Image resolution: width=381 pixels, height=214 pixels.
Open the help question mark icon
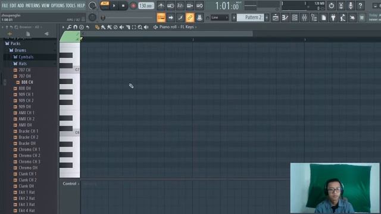[360, 5]
